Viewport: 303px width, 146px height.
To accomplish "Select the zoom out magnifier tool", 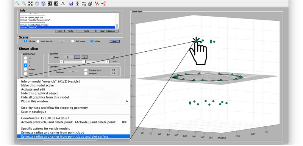I will 24,3.
